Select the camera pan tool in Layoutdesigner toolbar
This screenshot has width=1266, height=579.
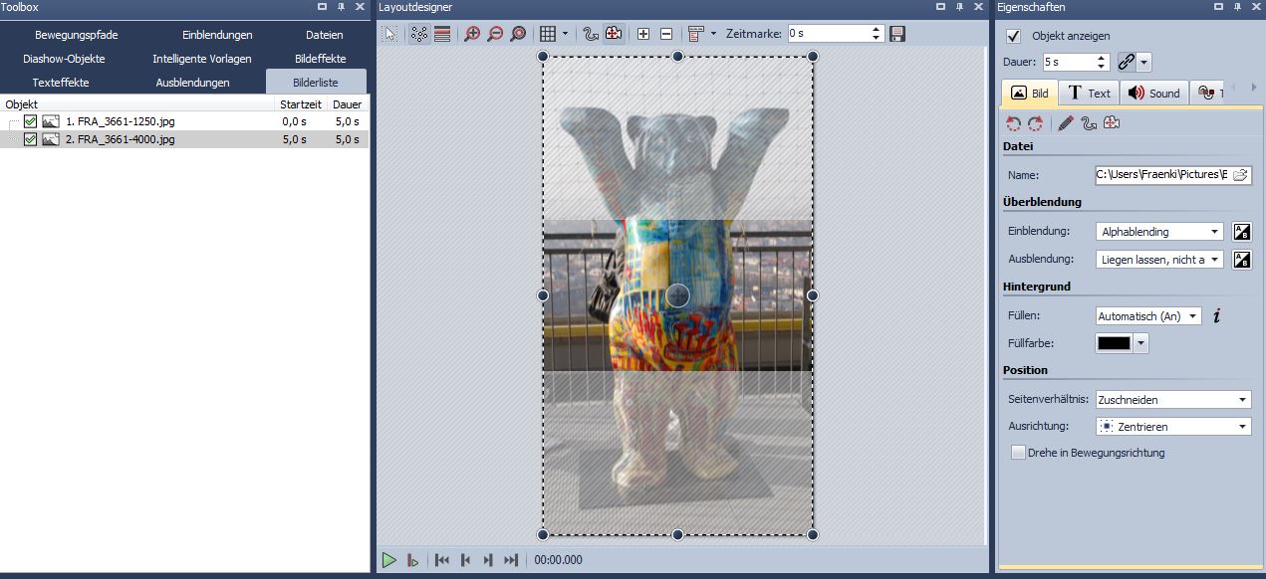pyautogui.click(x=614, y=34)
